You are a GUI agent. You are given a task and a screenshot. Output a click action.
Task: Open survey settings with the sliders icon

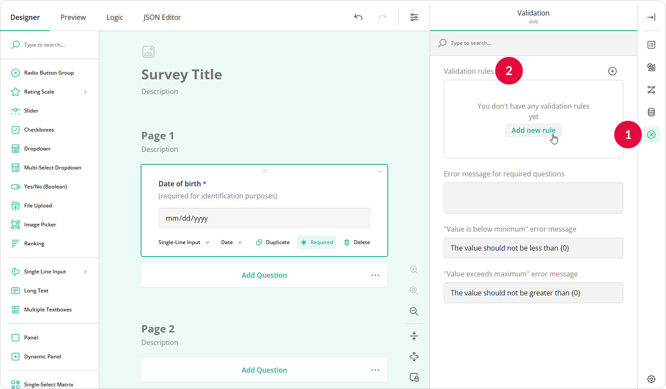[x=414, y=17]
